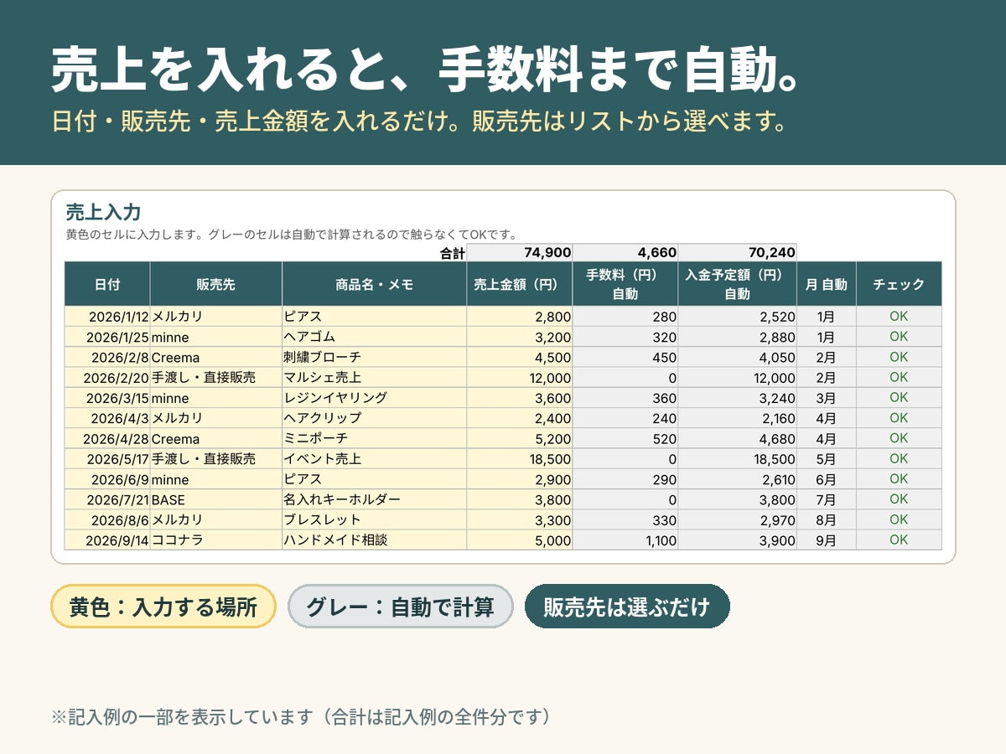Select the 日付 column header
The width and height of the screenshot is (1006, 754).
pyautogui.click(x=107, y=284)
